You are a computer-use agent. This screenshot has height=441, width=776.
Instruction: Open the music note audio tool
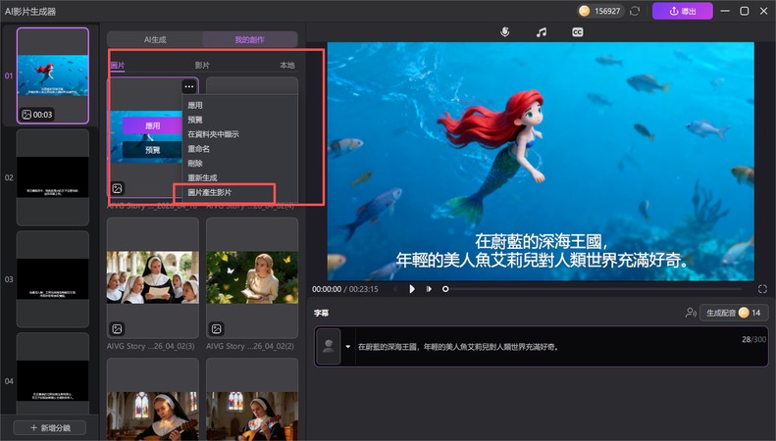542,32
